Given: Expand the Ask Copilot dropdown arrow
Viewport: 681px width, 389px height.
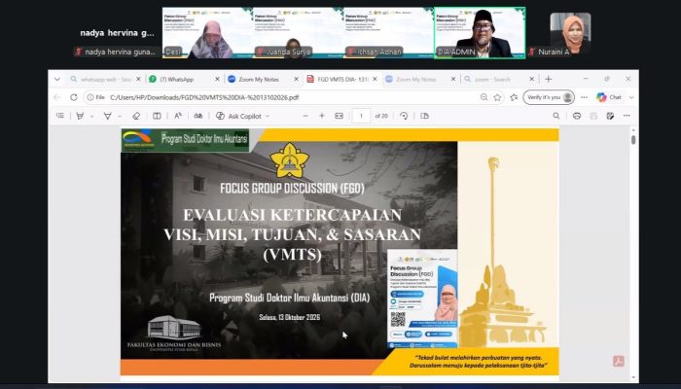Looking at the screenshot, I should tap(268, 117).
